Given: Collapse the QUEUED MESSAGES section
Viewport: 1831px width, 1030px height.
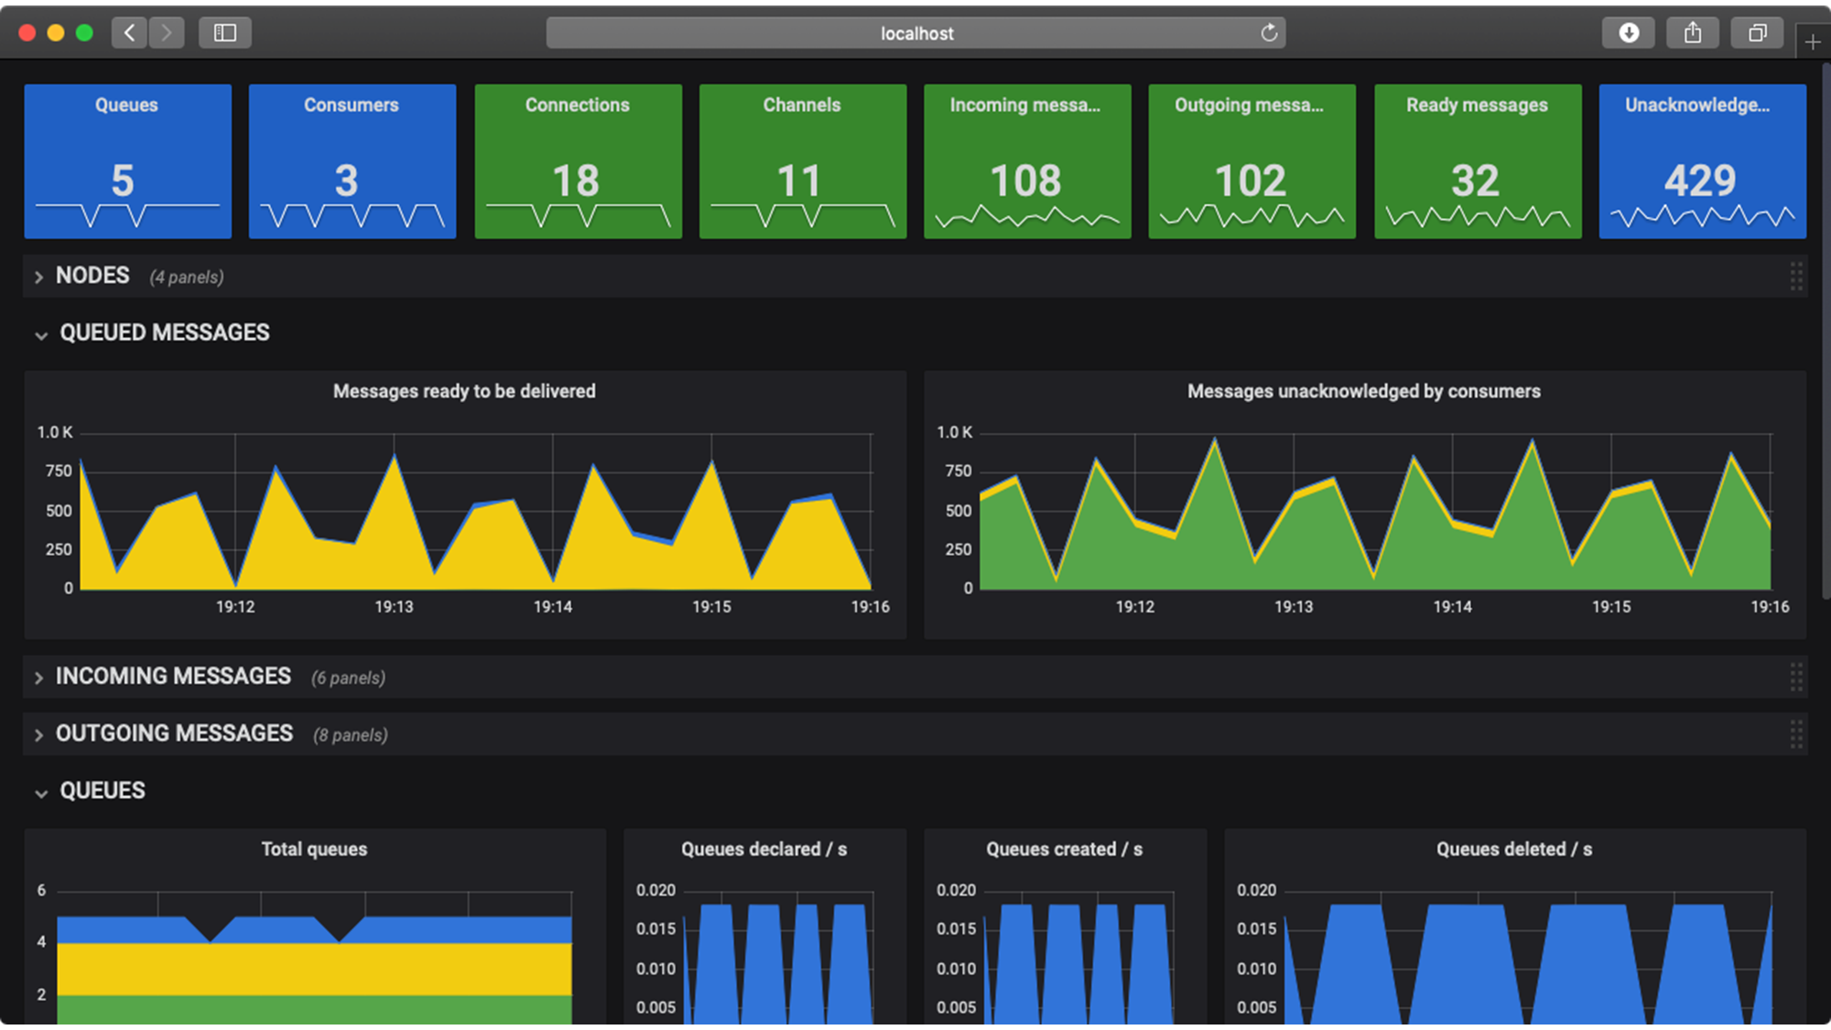Looking at the screenshot, I should tap(41, 334).
